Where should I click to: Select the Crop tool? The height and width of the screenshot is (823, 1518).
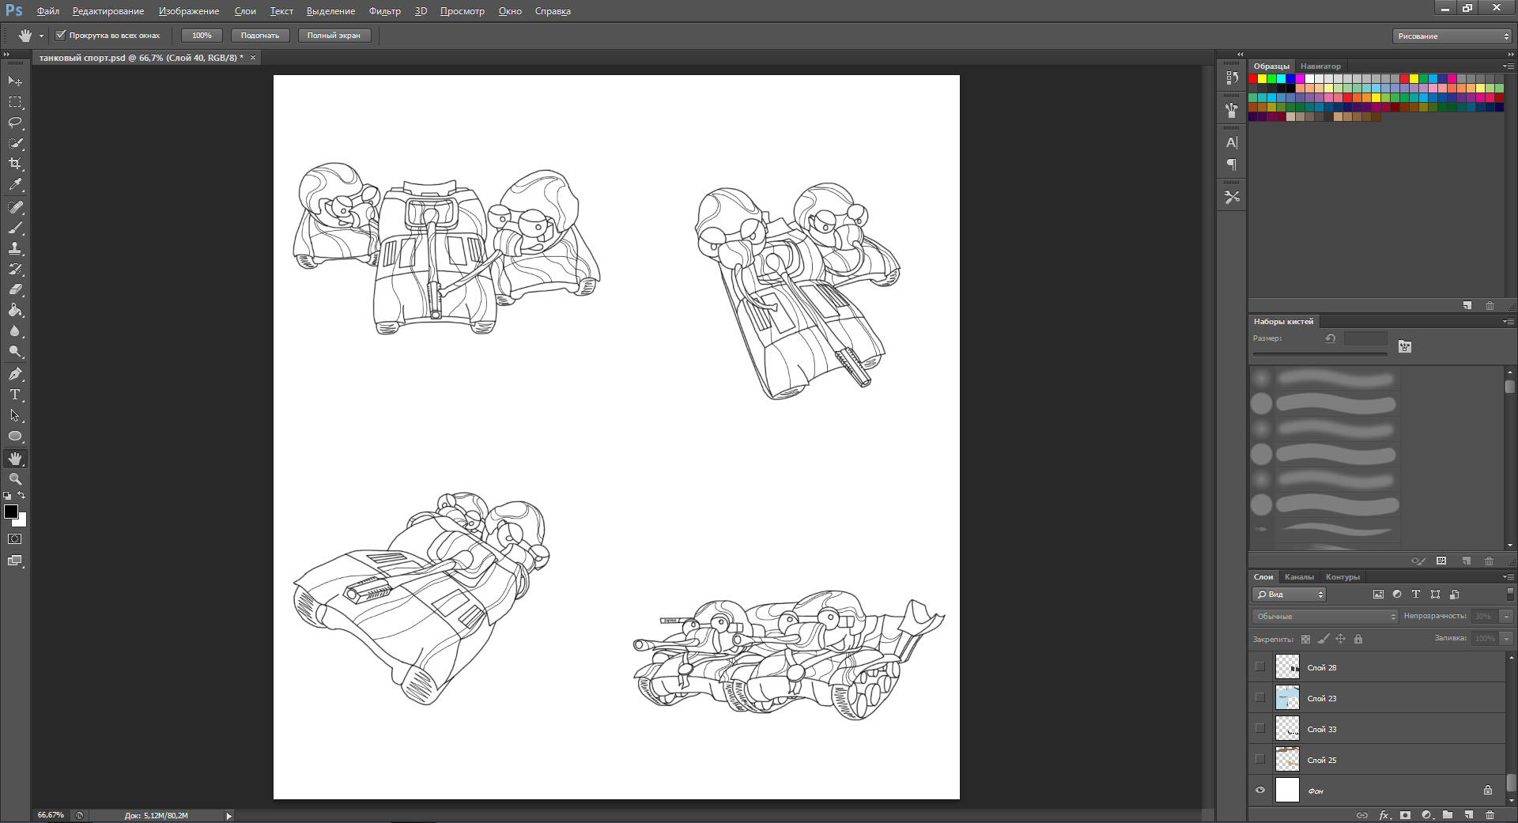coord(15,164)
